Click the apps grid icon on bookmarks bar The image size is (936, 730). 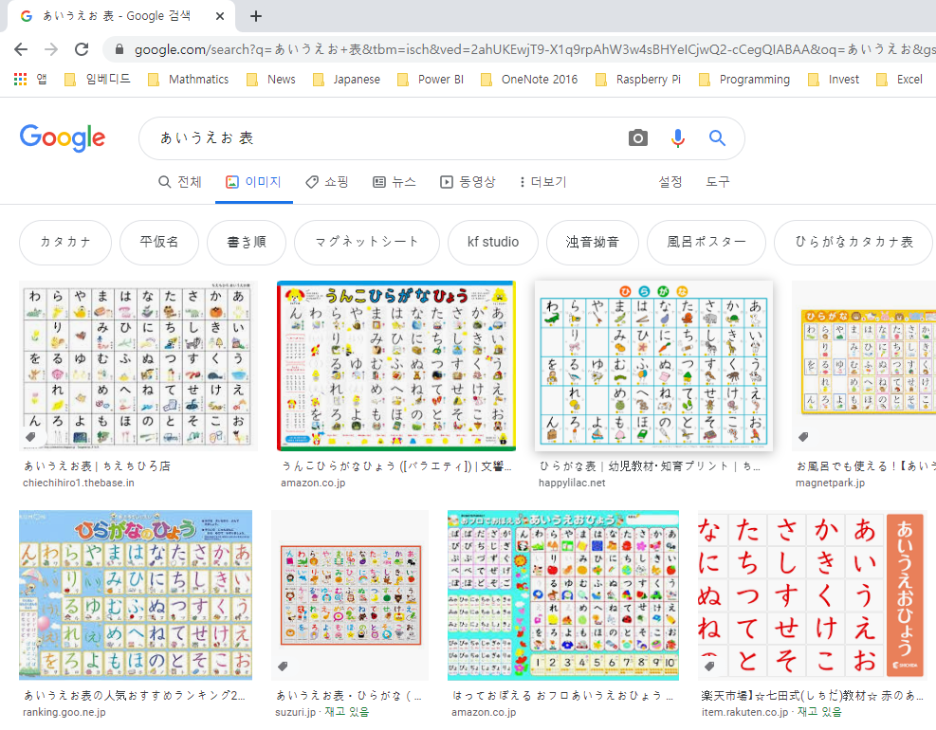click(x=18, y=79)
